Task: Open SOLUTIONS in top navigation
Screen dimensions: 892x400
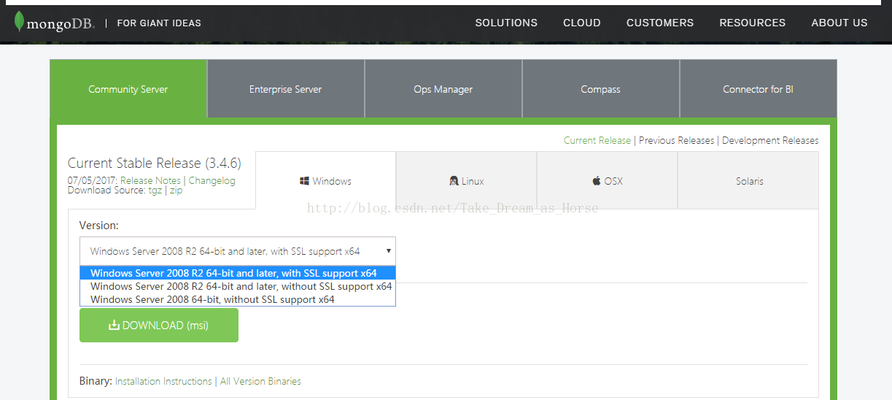Action: 506,23
